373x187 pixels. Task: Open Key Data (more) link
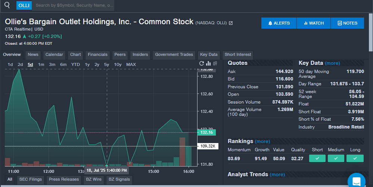point(332,63)
